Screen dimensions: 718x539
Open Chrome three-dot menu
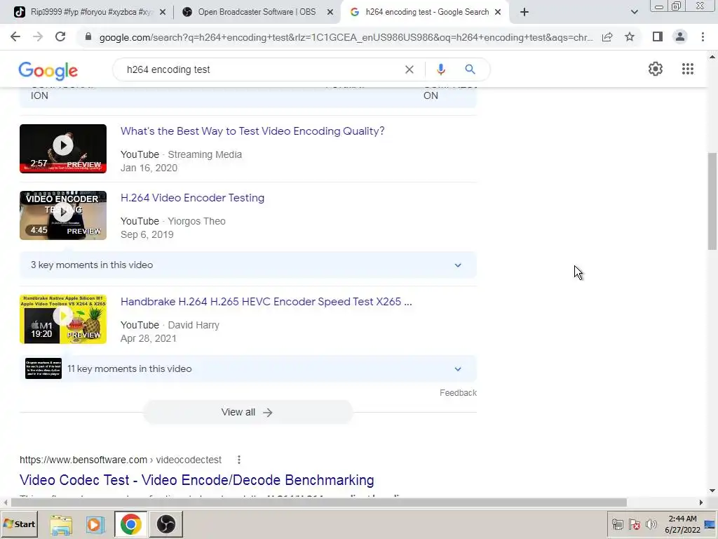(703, 36)
